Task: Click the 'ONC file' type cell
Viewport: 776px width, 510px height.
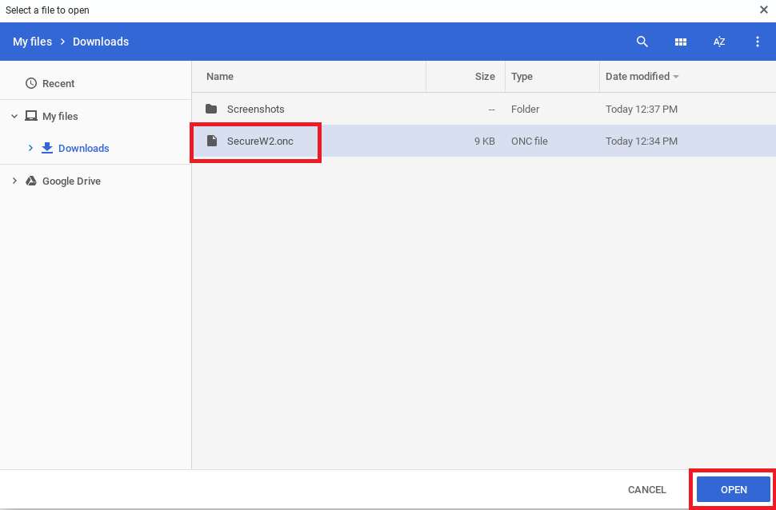Action: click(529, 141)
